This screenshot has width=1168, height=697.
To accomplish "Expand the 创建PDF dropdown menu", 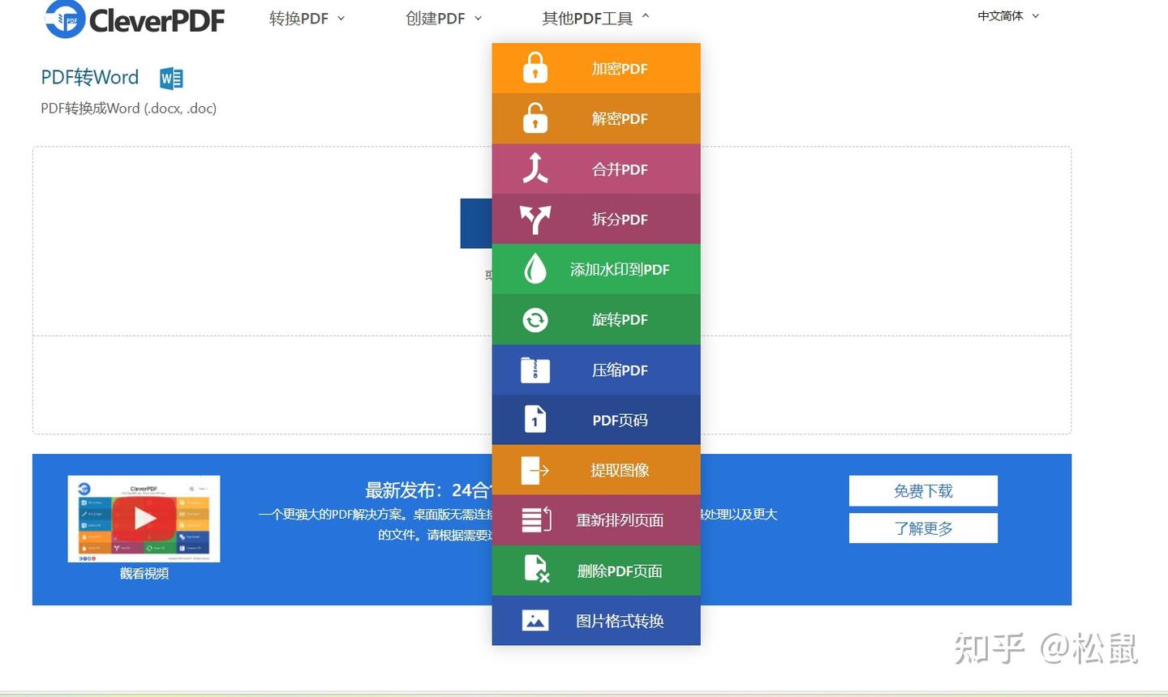I will [x=444, y=18].
